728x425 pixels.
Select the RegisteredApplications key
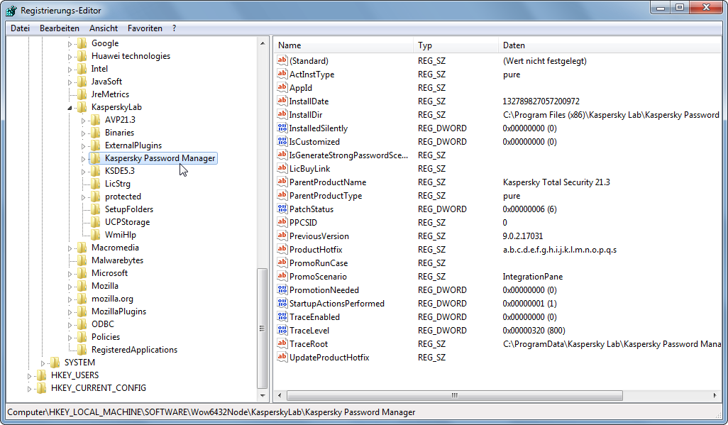[134, 349]
